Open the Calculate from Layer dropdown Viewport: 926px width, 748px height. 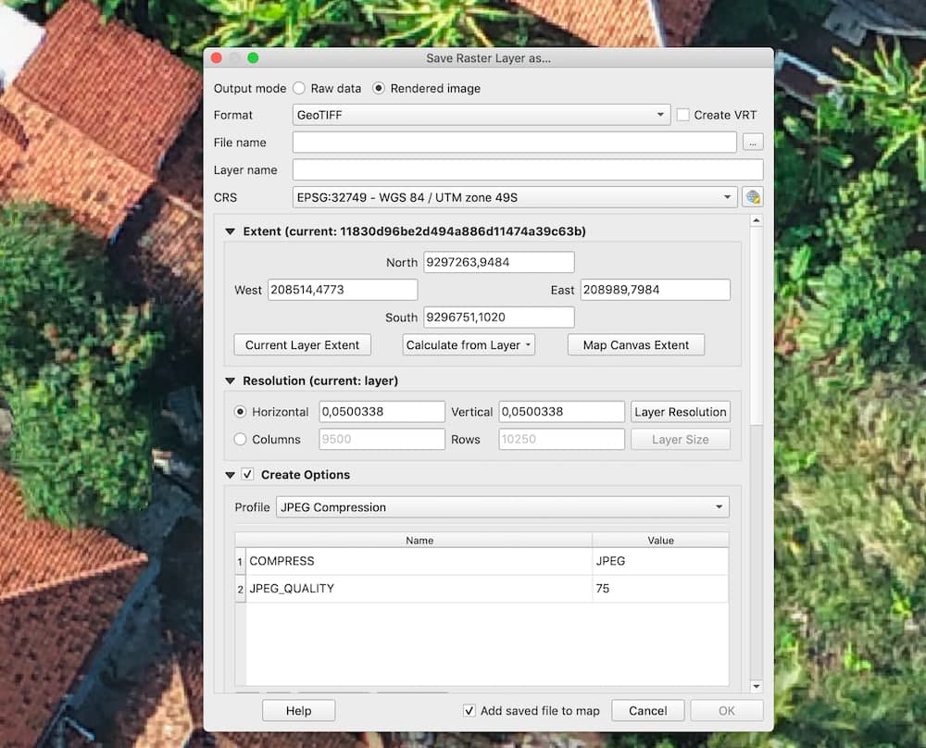[468, 344]
